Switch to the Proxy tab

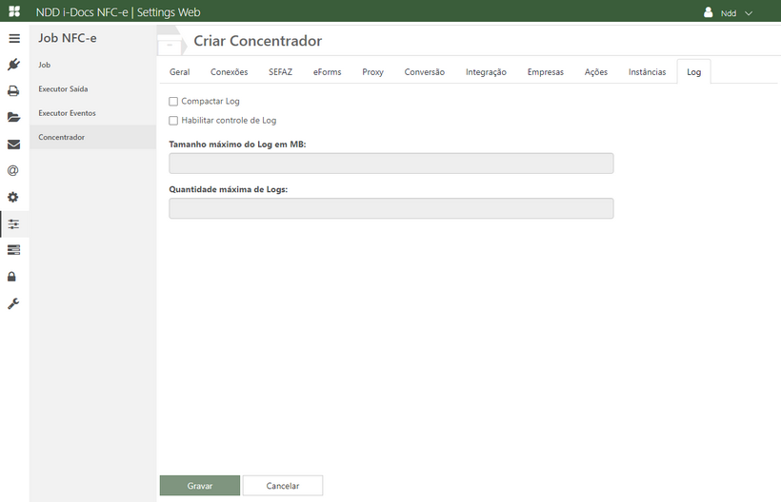pyautogui.click(x=372, y=72)
